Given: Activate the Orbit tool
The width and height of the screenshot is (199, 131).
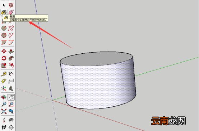Looking at the screenshot, I should (4, 97).
